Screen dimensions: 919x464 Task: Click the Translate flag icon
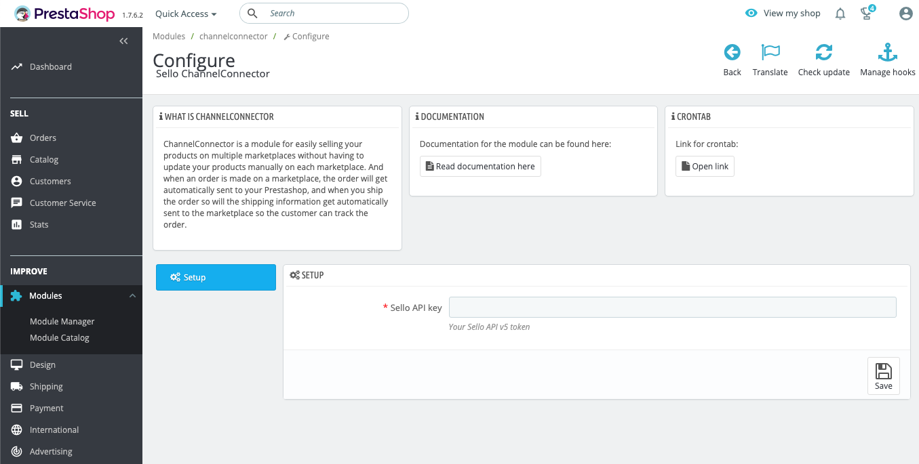(x=770, y=52)
